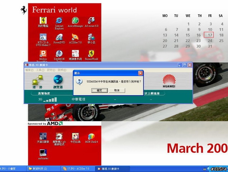
Task: Open the 說明(H) help menu
Action: pos(62,70)
